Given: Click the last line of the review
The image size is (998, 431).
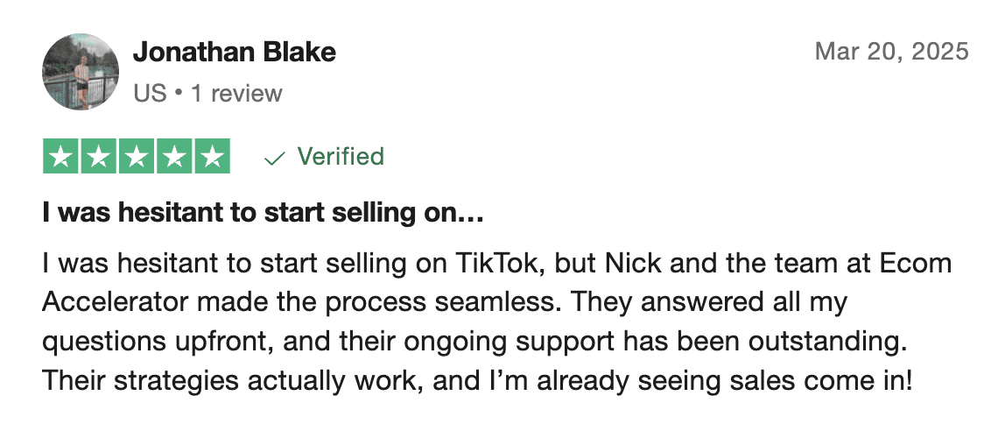Looking at the screenshot, I should [476, 382].
